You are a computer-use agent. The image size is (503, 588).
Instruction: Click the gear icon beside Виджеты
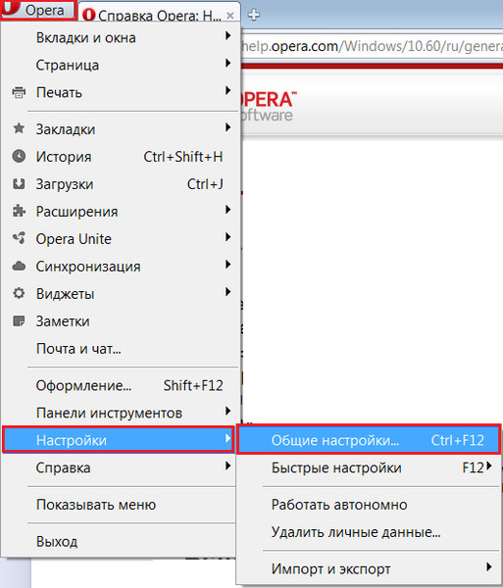tap(19, 293)
